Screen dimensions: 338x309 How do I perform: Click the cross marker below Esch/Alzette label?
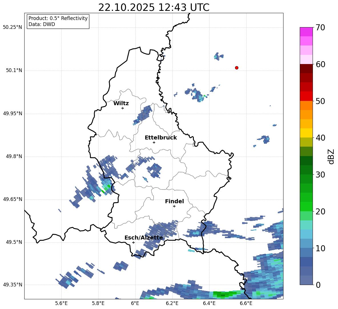[133, 242]
